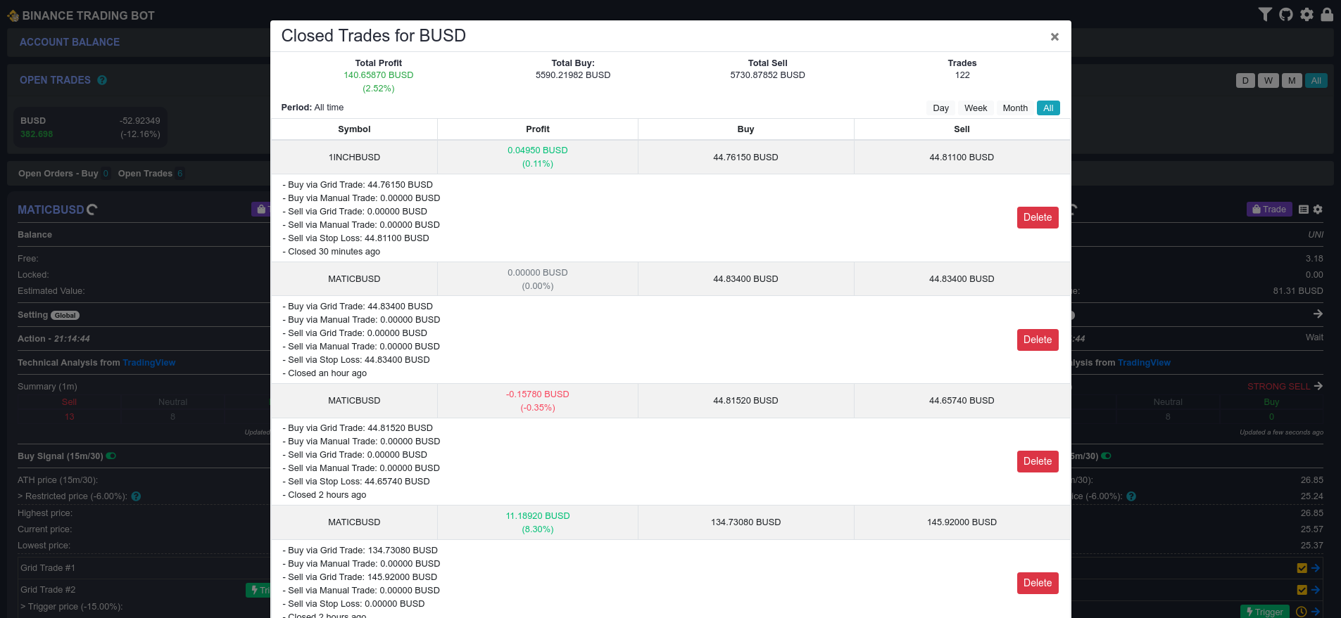Click the help icon beside Restricted price (-6.00%)
This screenshot has width=1341, height=618.
pos(136,496)
